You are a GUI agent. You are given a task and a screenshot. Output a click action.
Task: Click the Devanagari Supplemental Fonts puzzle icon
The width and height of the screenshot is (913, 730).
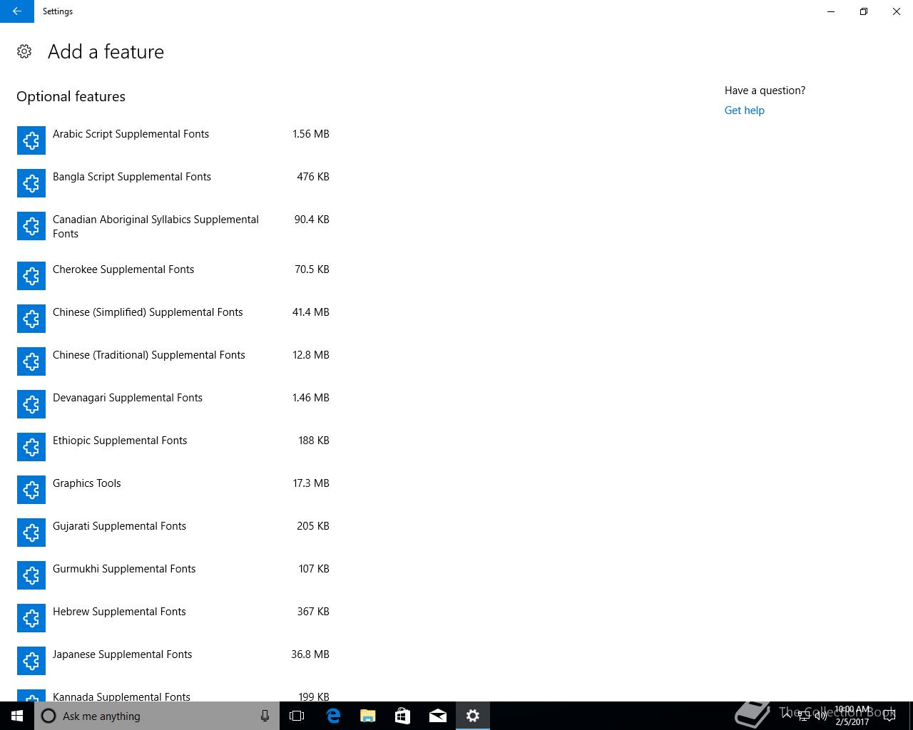point(31,404)
